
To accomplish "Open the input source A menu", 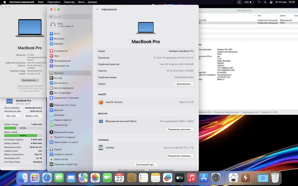I will click(239, 2).
